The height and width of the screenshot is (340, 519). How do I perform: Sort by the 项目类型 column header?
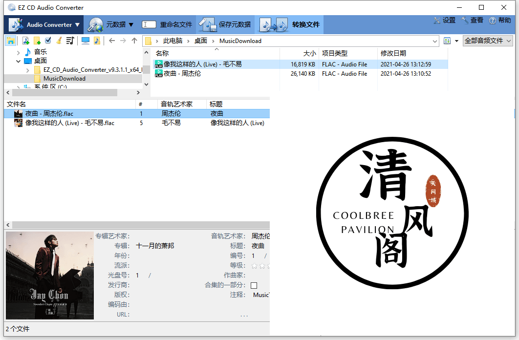348,53
